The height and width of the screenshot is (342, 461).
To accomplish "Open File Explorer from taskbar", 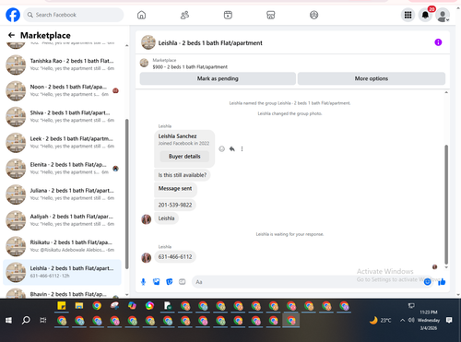I will pyautogui.click(x=79, y=306).
